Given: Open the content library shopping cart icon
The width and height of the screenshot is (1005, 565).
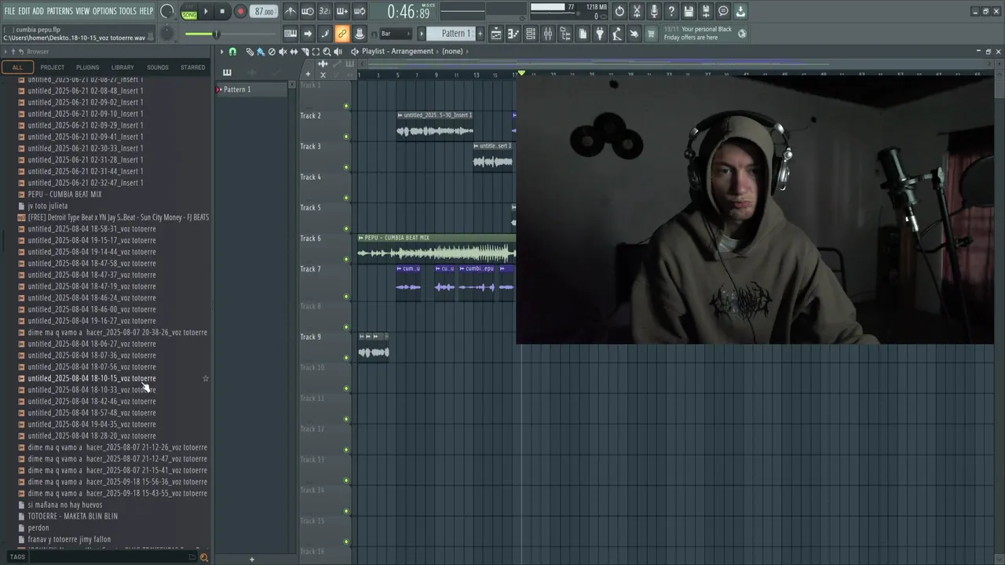Looking at the screenshot, I should tap(650, 33).
